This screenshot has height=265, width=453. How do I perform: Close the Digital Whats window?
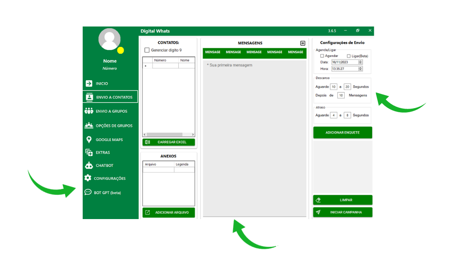click(x=370, y=30)
